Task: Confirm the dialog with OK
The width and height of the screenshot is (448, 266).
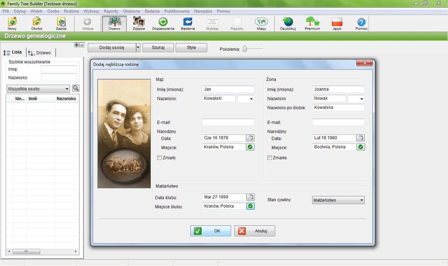Action: pos(211,231)
